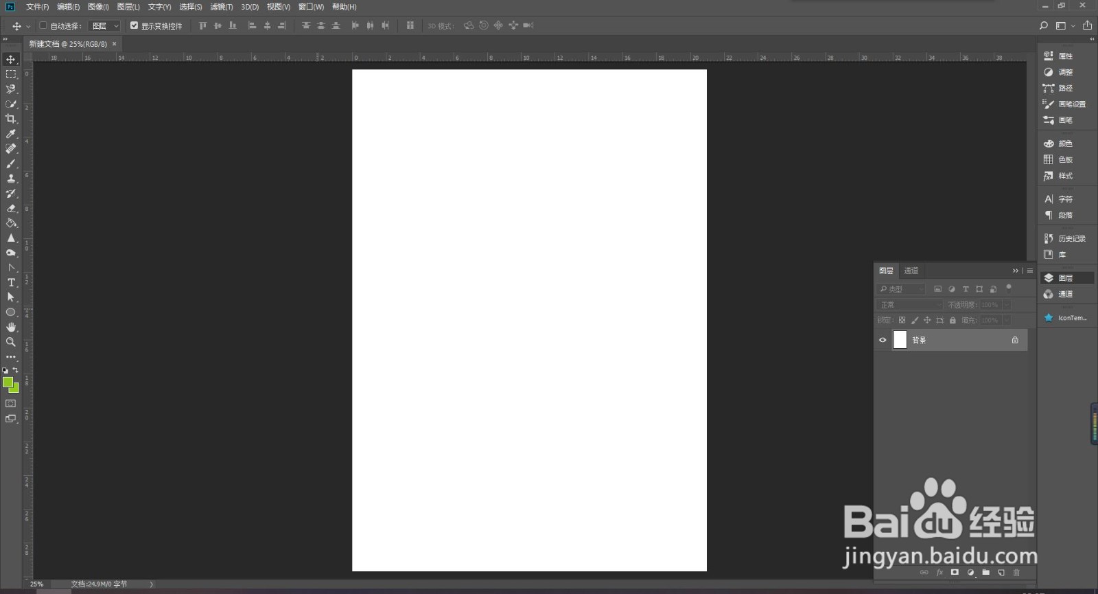1098x594 pixels.
Task: Open the 图像(I) menu
Action: point(98,7)
